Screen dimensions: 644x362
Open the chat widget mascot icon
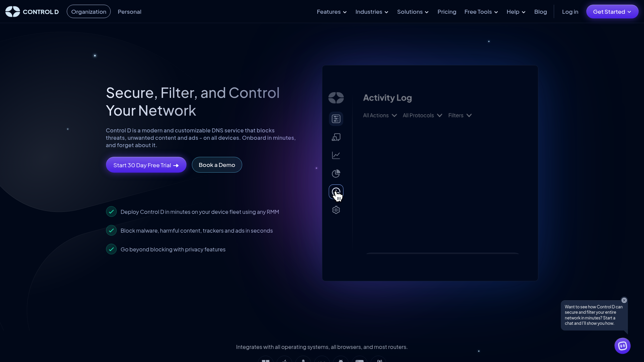(622, 346)
